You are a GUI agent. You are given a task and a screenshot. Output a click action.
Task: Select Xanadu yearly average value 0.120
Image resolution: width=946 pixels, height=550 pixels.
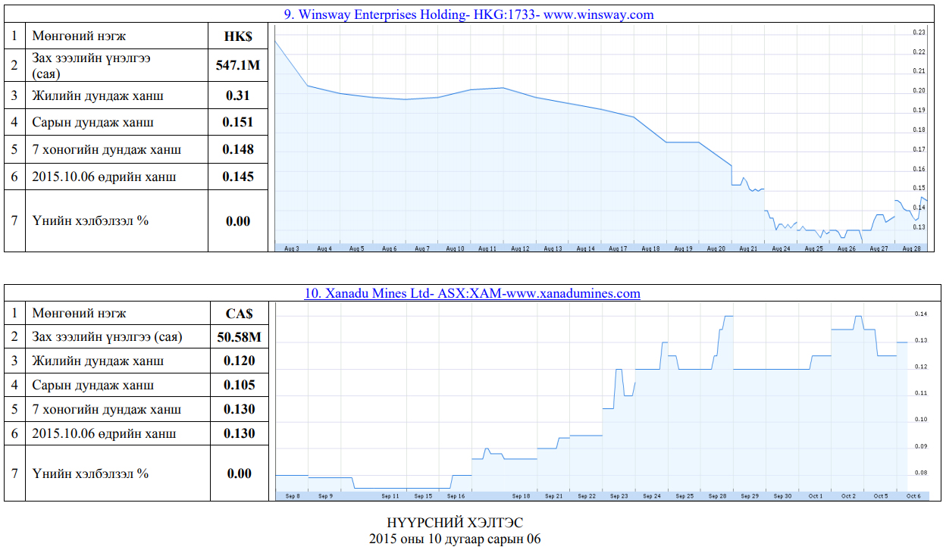coord(239,361)
